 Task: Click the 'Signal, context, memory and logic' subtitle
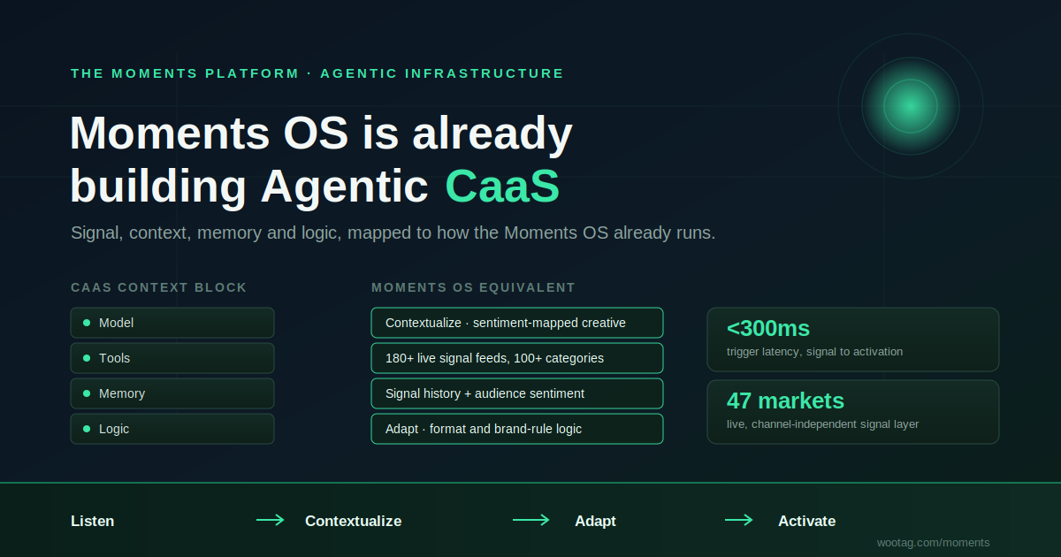click(393, 233)
